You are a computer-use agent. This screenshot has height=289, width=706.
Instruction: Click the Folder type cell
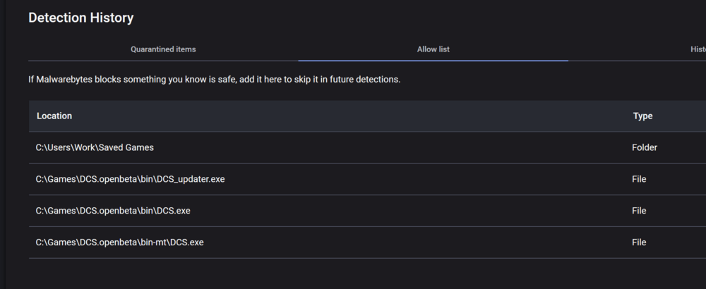click(645, 147)
